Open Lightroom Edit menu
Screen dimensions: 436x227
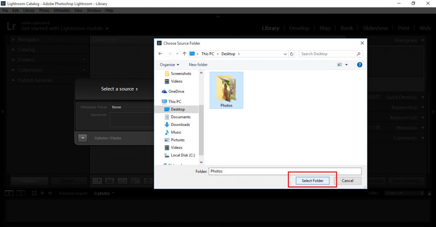pos(16,11)
